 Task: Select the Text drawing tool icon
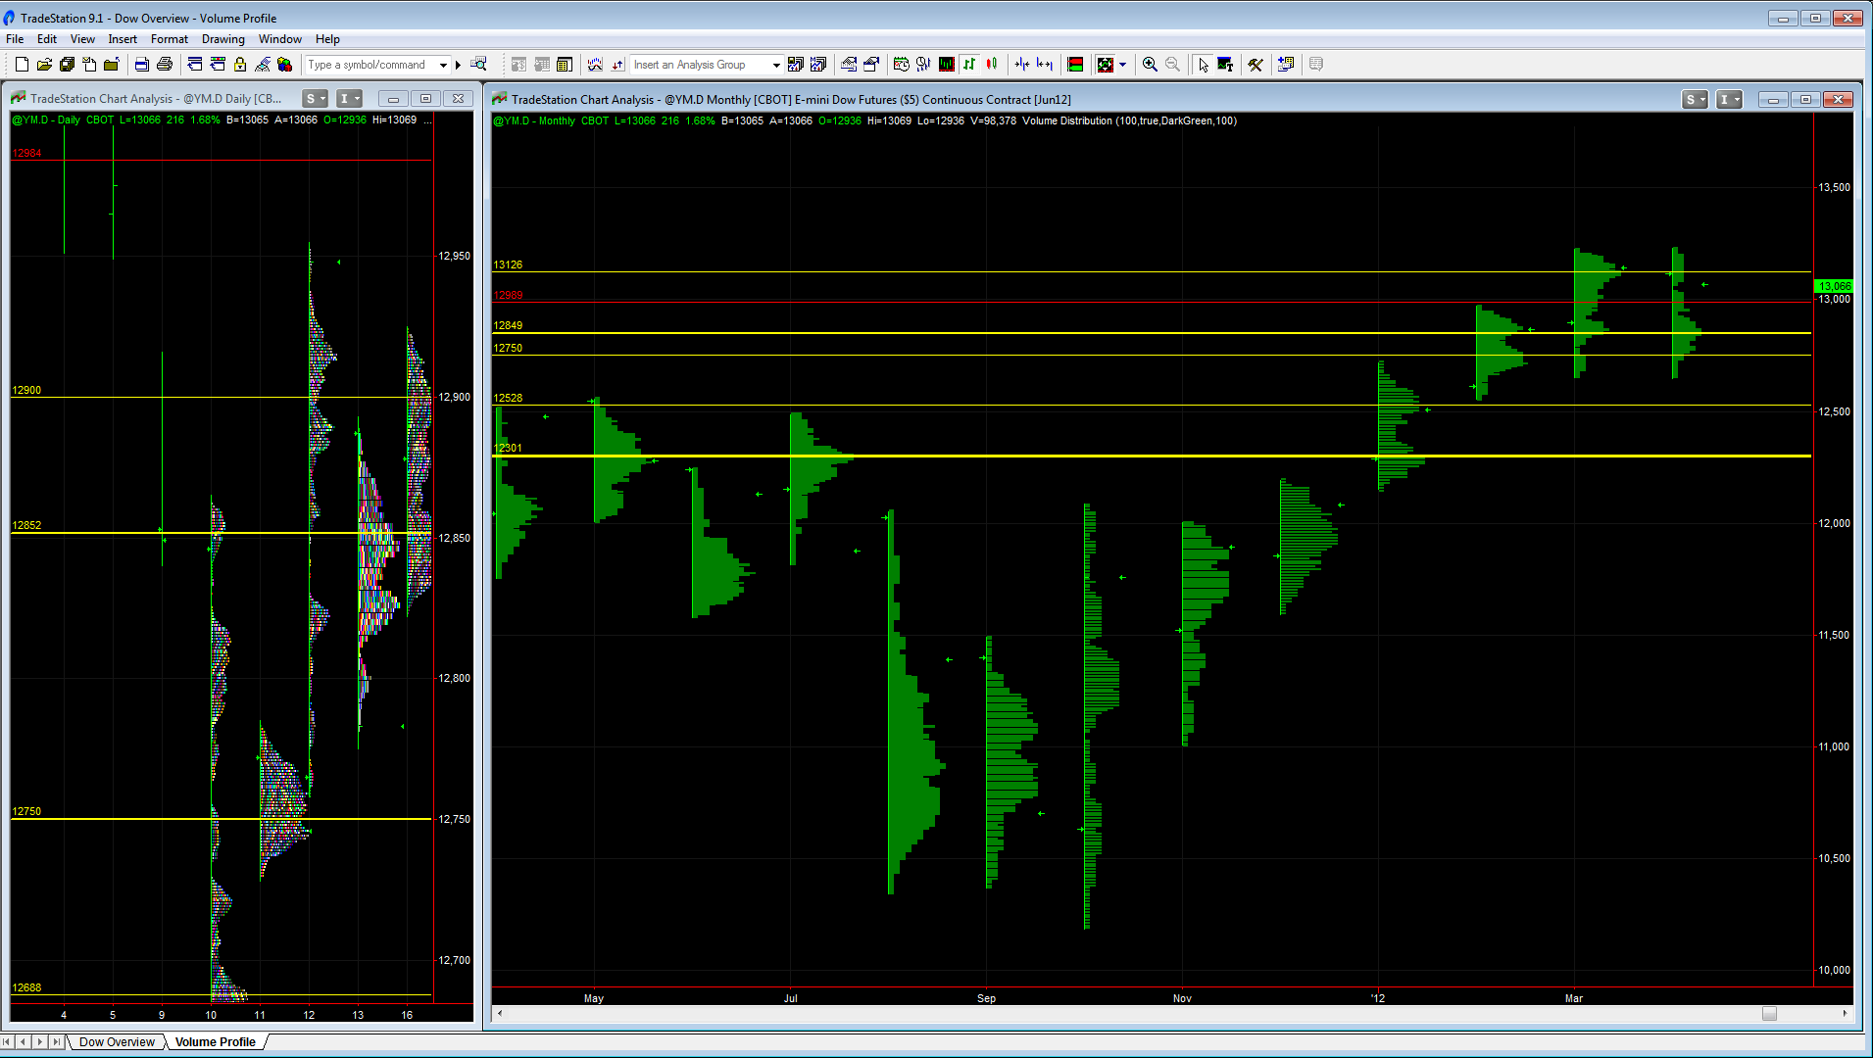click(x=1225, y=65)
